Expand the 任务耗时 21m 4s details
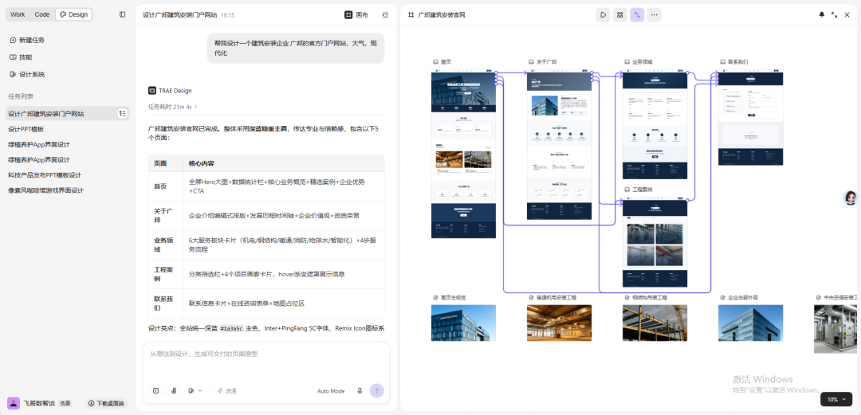The width and height of the screenshot is (861, 415). click(x=172, y=107)
